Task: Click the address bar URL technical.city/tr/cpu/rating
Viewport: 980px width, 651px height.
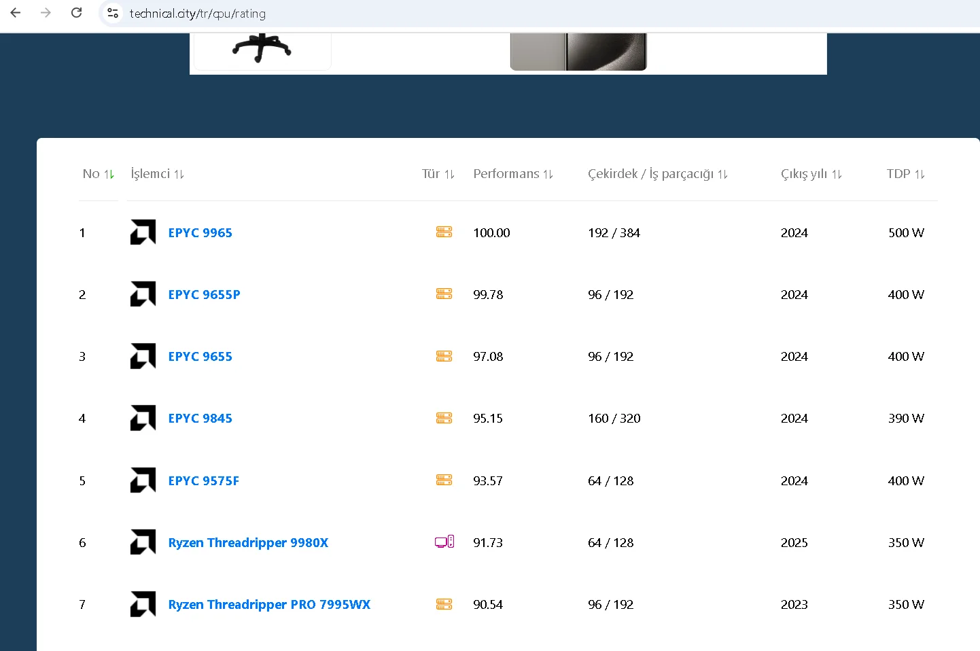Action: (x=198, y=14)
